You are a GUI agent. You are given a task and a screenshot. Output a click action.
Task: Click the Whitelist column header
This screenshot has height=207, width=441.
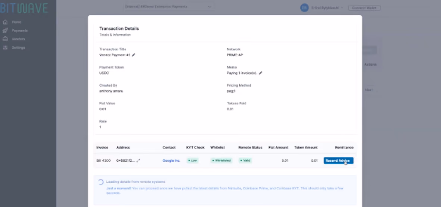pyautogui.click(x=218, y=147)
